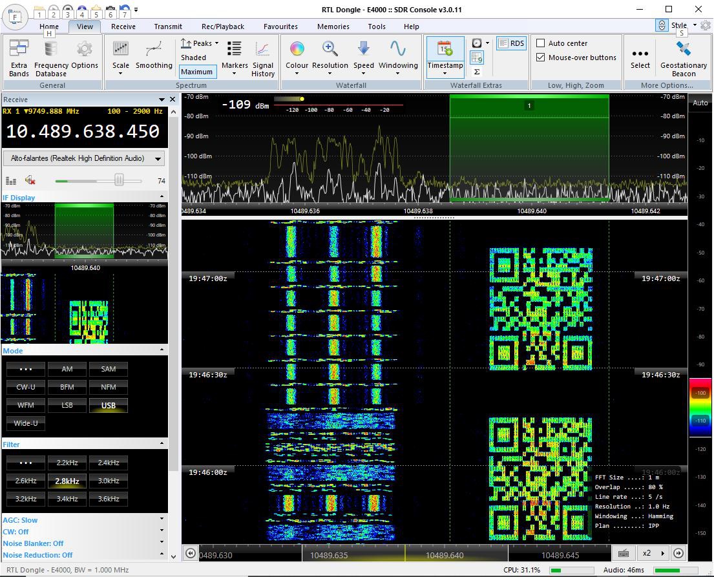Image resolution: width=714 pixels, height=577 pixels.
Task: Select WFM mode button
Action: point(26,405)
